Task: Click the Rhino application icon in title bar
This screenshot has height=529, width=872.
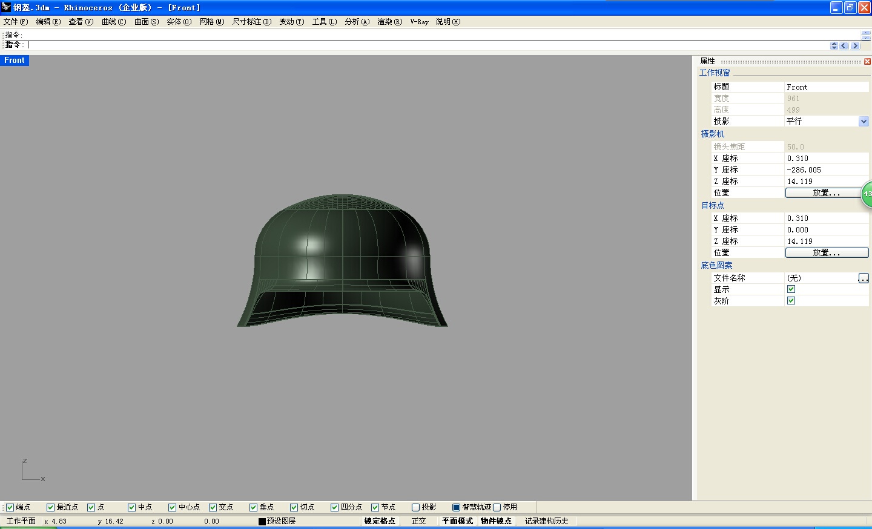Action: (x=7, y=7)
